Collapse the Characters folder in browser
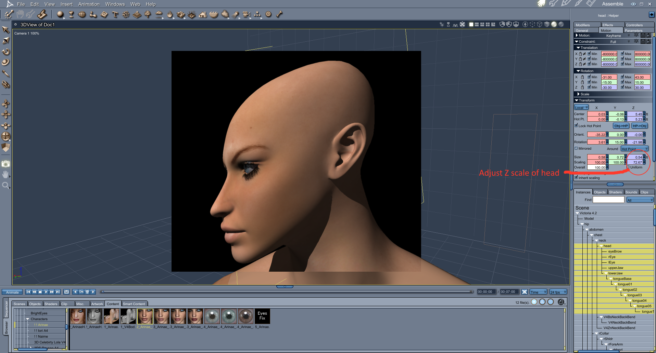This screenshot has height=353, width=656. click(x=28, y=319)
